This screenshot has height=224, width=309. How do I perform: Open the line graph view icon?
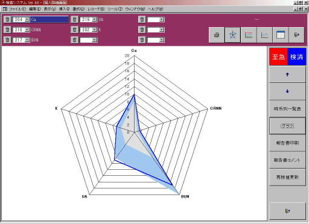[x=264, y=35]
